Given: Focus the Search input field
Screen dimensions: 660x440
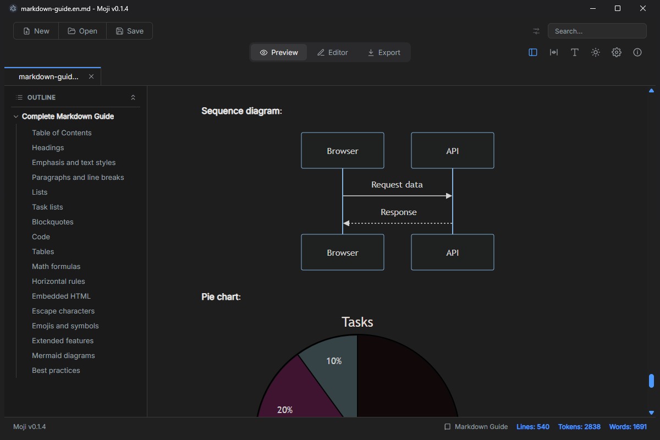Looking at the screenshot, I should pyautogui.click(x=597, y=31).
